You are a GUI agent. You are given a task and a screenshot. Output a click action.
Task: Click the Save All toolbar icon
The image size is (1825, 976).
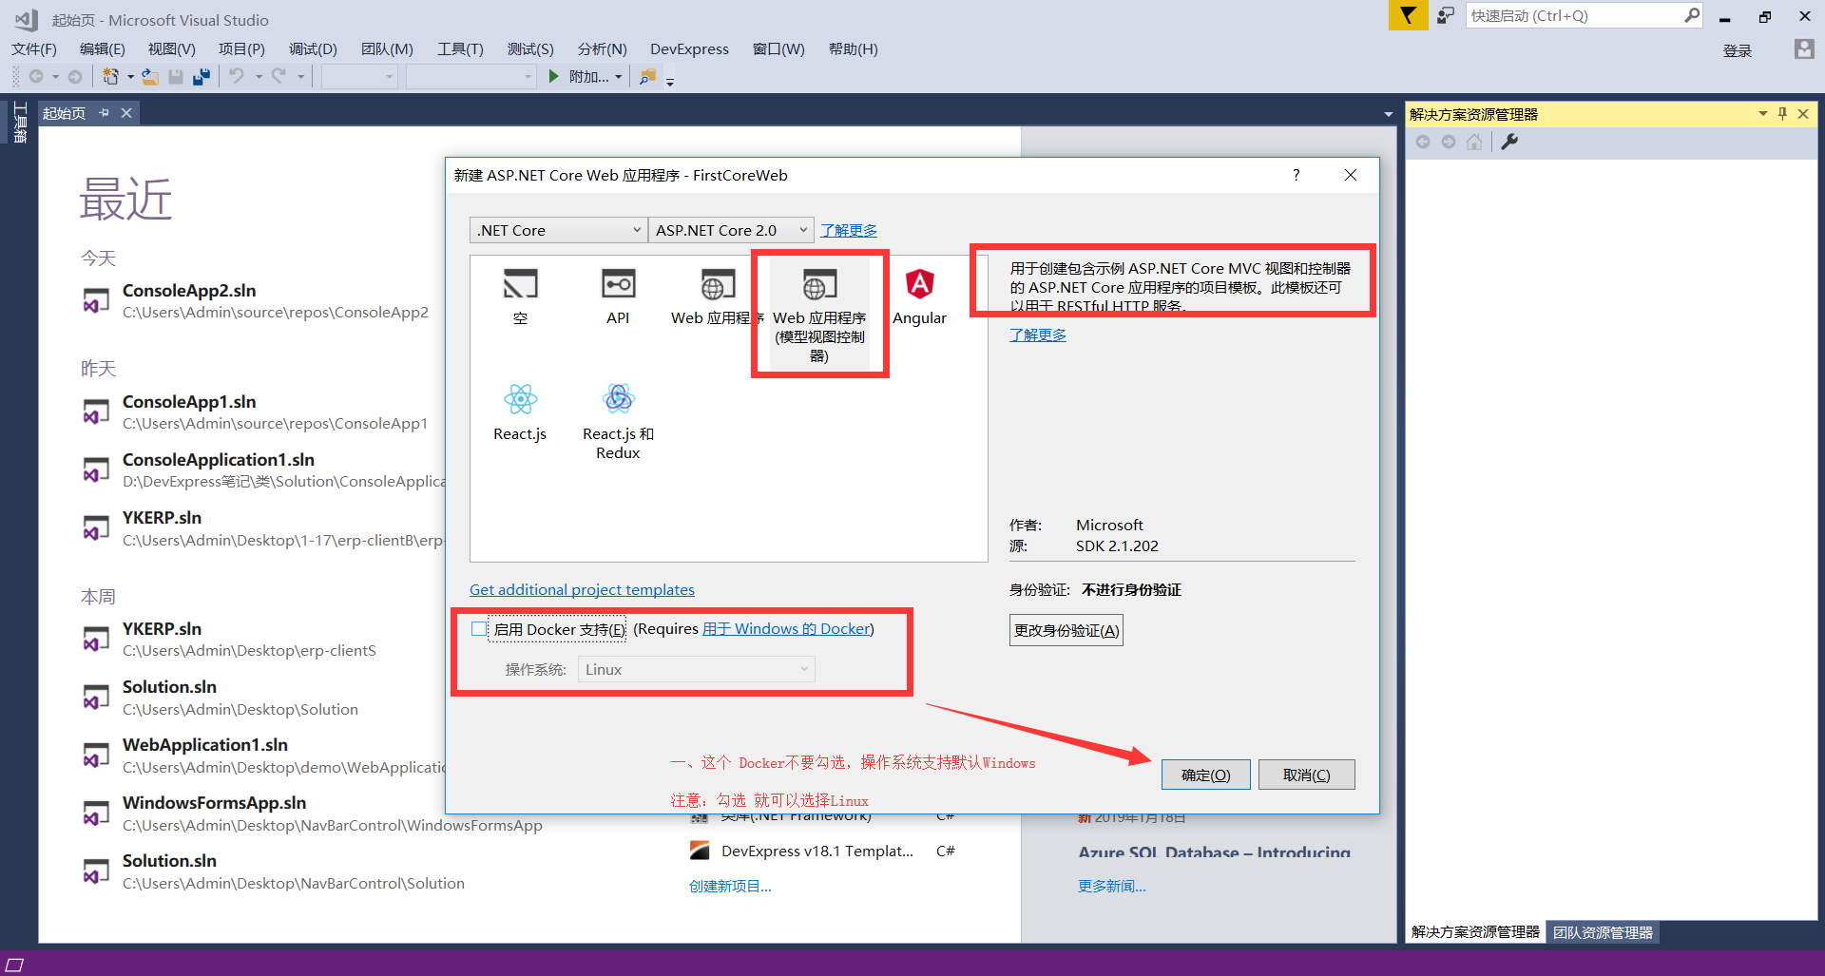(x=202, y=76)
